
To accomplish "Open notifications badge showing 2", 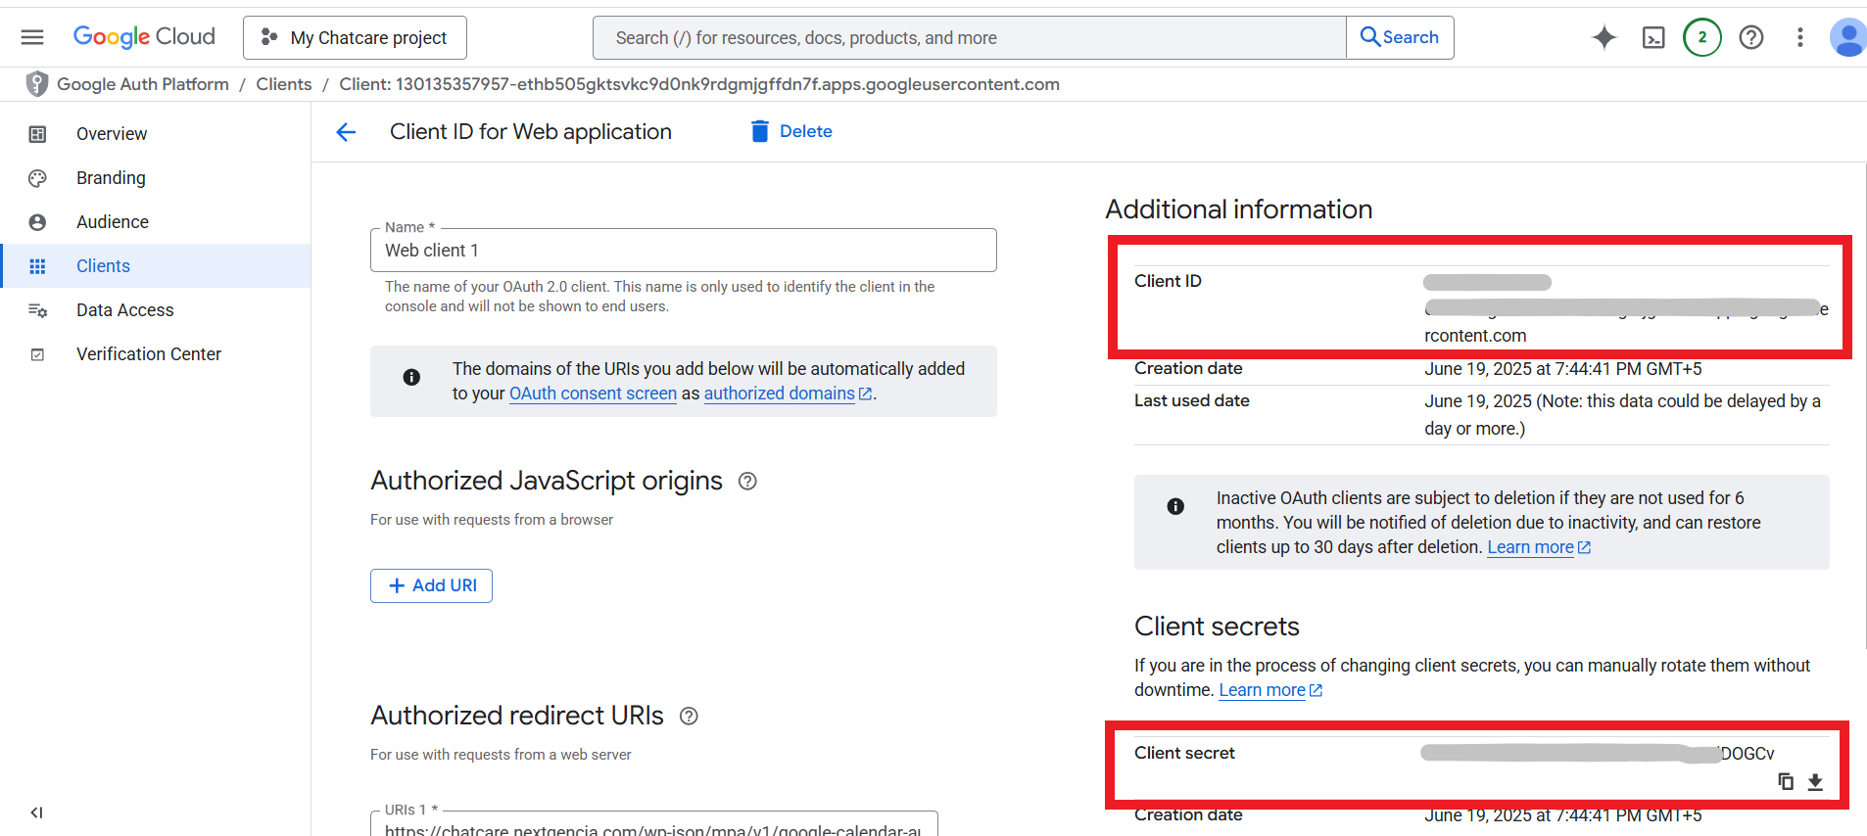I will (x=1702, y=37).
